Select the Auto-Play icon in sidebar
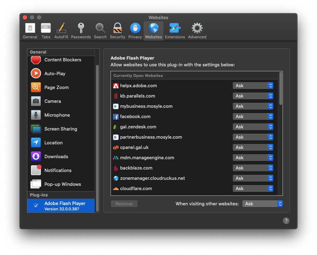This screenshot has height=255, width=317. (36, 73)
